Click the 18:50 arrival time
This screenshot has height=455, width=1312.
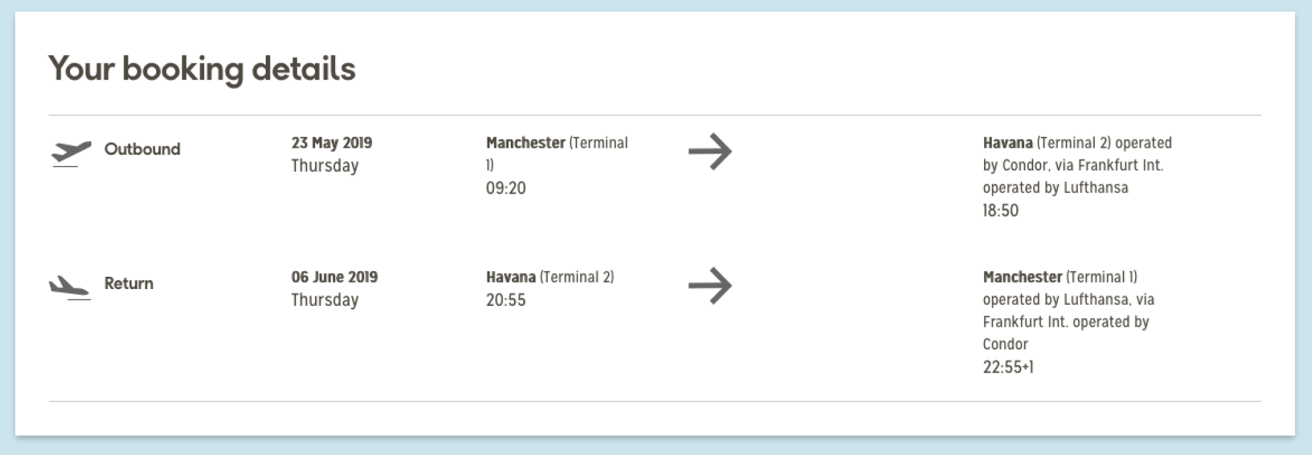(x=1000, y=210)
